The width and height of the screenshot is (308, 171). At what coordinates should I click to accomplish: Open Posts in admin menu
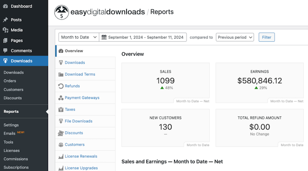click(24, 20)
